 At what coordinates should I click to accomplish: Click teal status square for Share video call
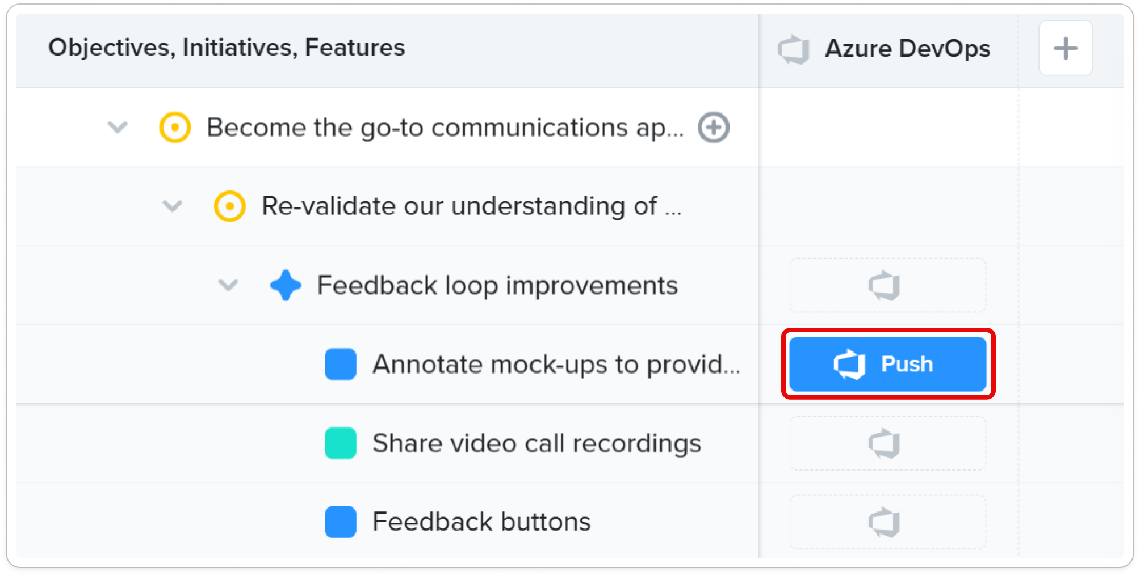pyautogui.click(x=341, y=443)
